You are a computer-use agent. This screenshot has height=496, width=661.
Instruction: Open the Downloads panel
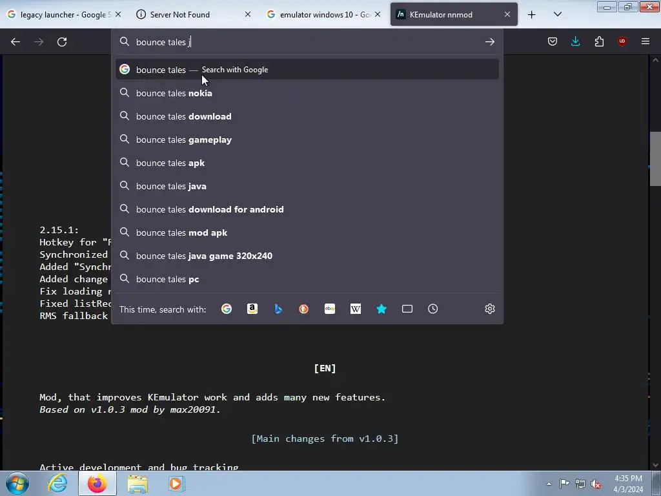[575, 41]
